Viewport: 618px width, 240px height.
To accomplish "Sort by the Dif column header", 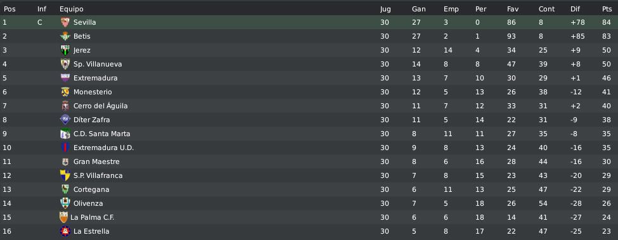I will pyautogui.click(x=575, y=9).
